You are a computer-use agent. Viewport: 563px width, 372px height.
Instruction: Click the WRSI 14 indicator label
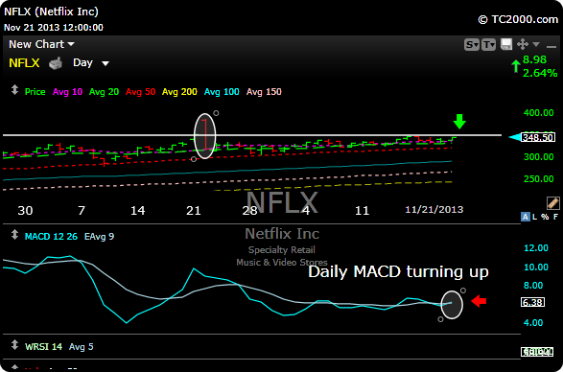point(43,347)
